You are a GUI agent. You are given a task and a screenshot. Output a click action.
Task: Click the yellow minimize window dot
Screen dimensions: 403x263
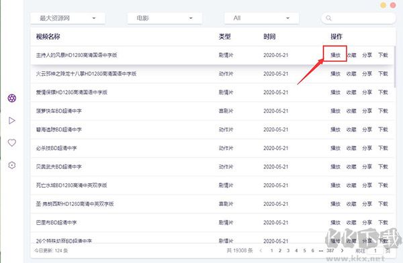(x=384, y=5)
